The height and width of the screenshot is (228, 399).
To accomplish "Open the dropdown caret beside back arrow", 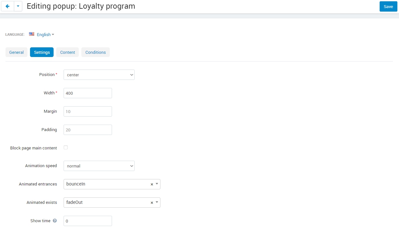I will (x=18, y=6).
